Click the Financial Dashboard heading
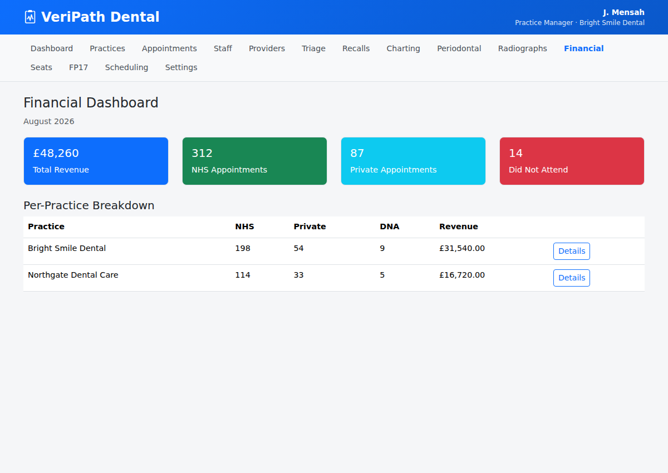The height and width of the screenshot is (473, 668). coord(91,103)
